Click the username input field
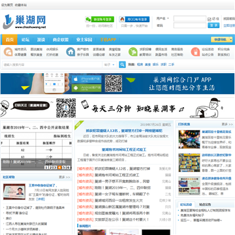Viewport: 235px width, 235px height. point(190,19)
